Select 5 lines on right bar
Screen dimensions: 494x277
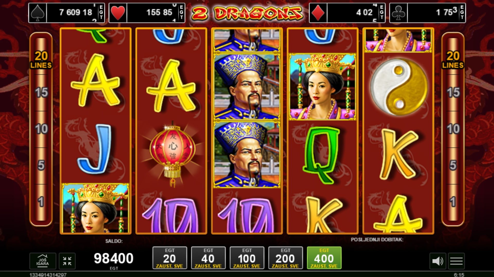[453, 165]
